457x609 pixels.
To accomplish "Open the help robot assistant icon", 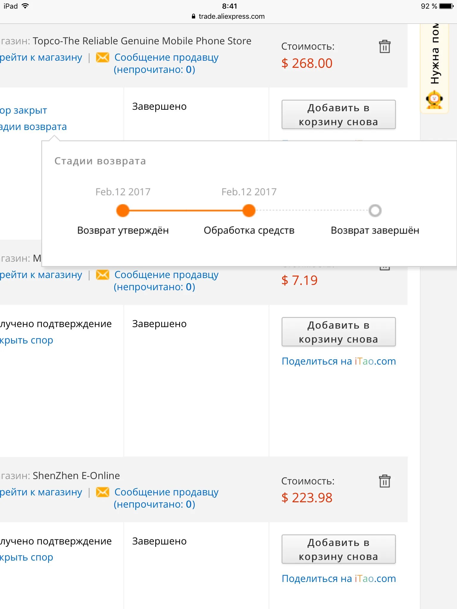I will [x=434, y=100].
